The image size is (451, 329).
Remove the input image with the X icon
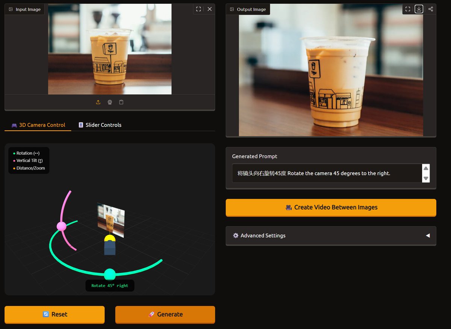click(x=210, y=9)
